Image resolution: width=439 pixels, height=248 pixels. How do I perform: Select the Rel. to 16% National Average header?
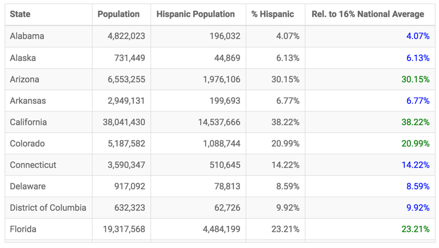tap(368, 14)
